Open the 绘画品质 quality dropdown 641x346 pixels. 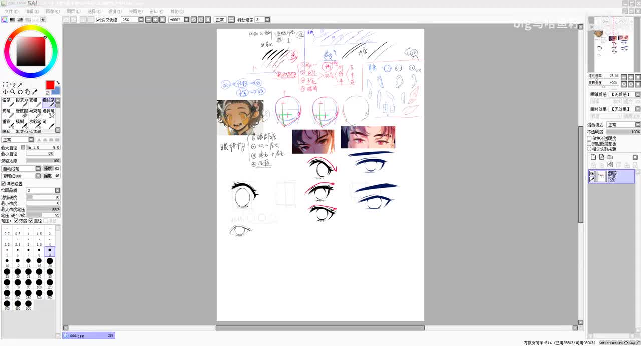coord(57,190)
